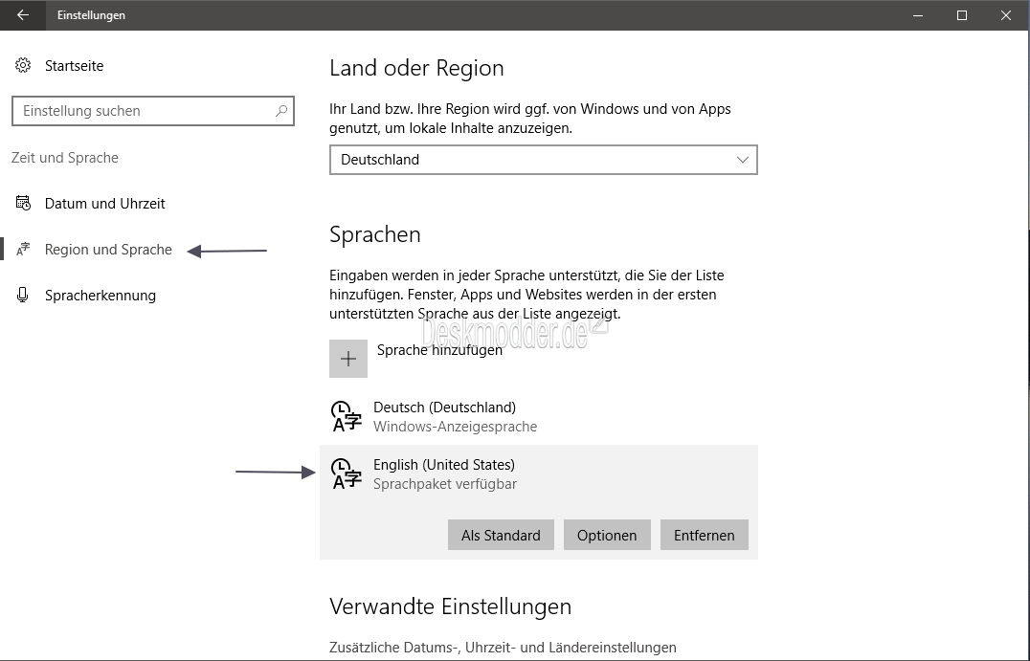Viewport: 1030px width, 661px height.
Task: Open Startseite via the gear icon
Action: (x=23, y=66)
